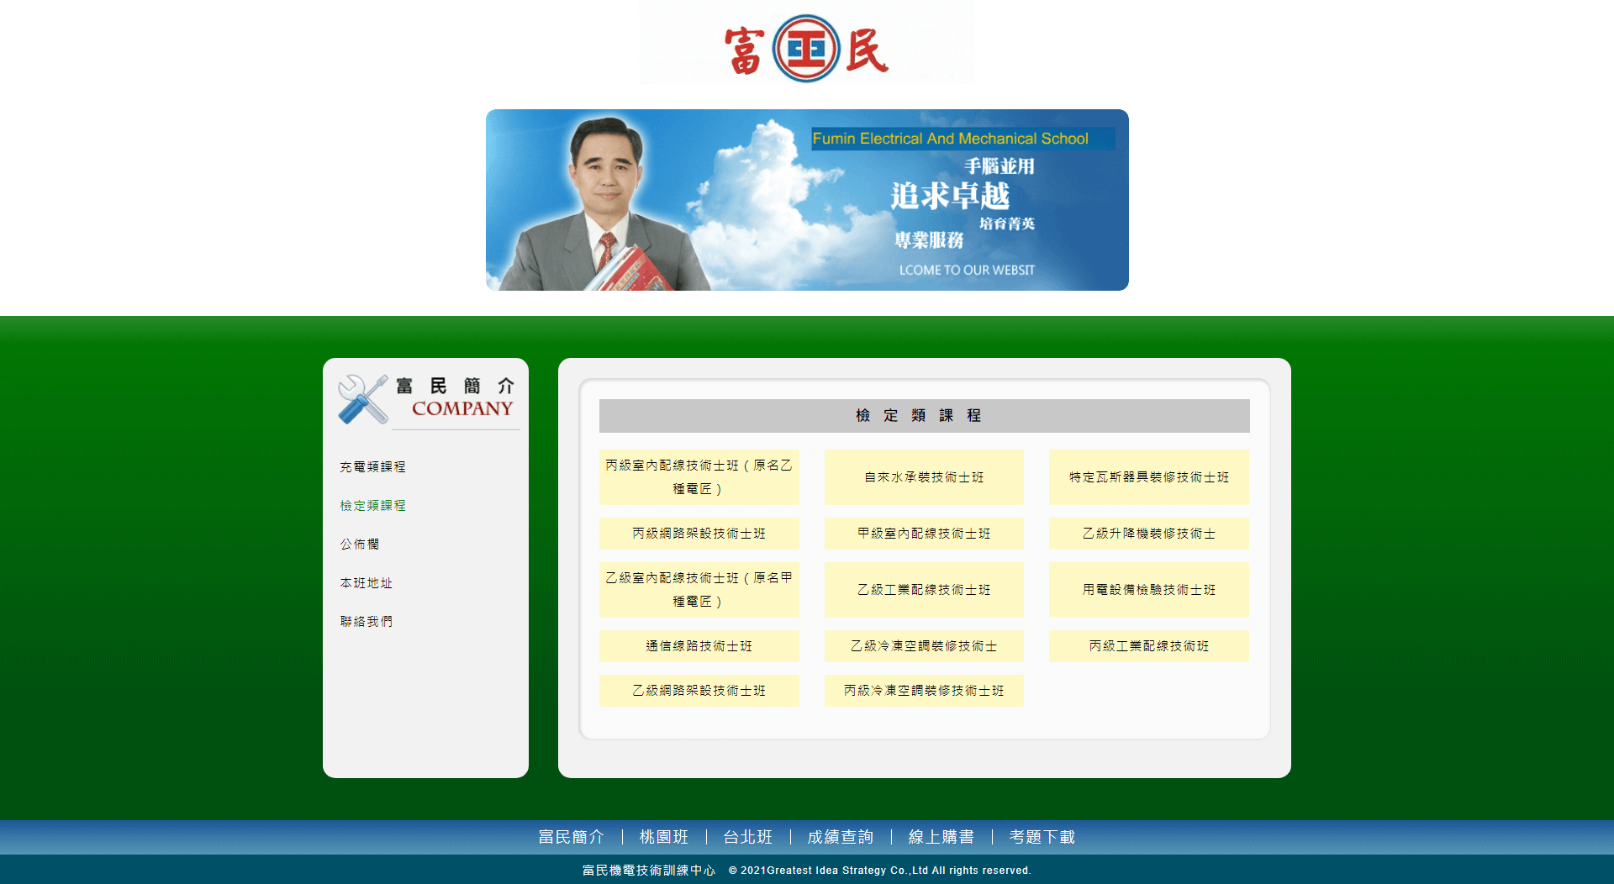This screenshot has width=1614, height=884.
Task: Open 乙級工業配線技術士班 course
Action: pyautogui.click(x=924, y=590)
